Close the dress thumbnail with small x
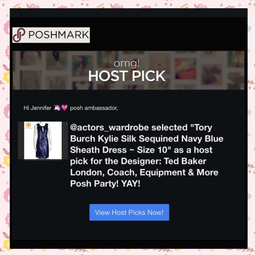Image resolution: width=255 pixels, height=255 pixels. (x=66, y=124)
